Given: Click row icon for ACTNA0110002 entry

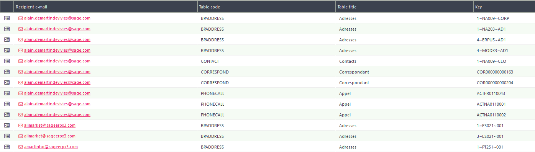Looking at the screenshot, I should point(7,114).
